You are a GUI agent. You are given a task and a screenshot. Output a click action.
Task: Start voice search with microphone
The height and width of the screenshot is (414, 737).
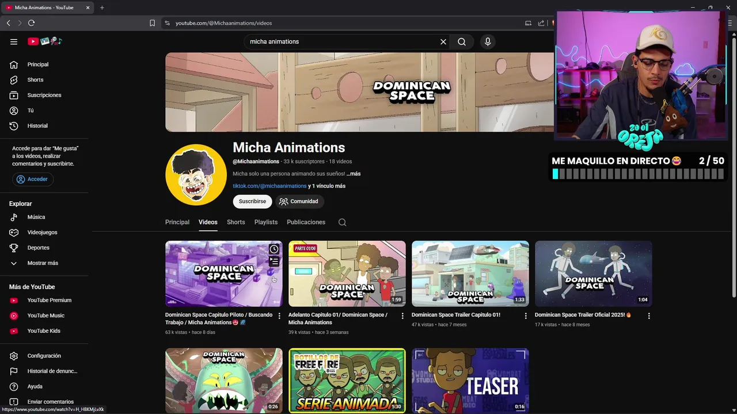pyautogui.click(x=488, y=41)
